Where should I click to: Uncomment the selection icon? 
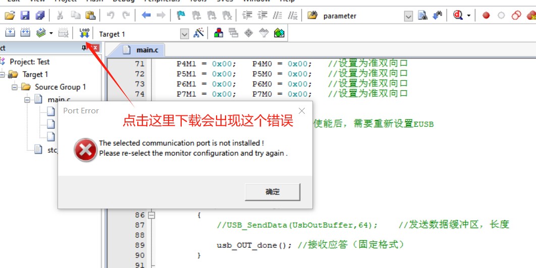click(x=293, y=15)
